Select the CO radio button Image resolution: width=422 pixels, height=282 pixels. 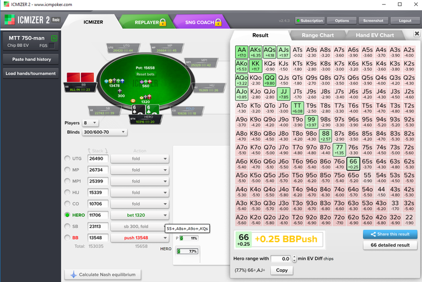coord(68,204)
